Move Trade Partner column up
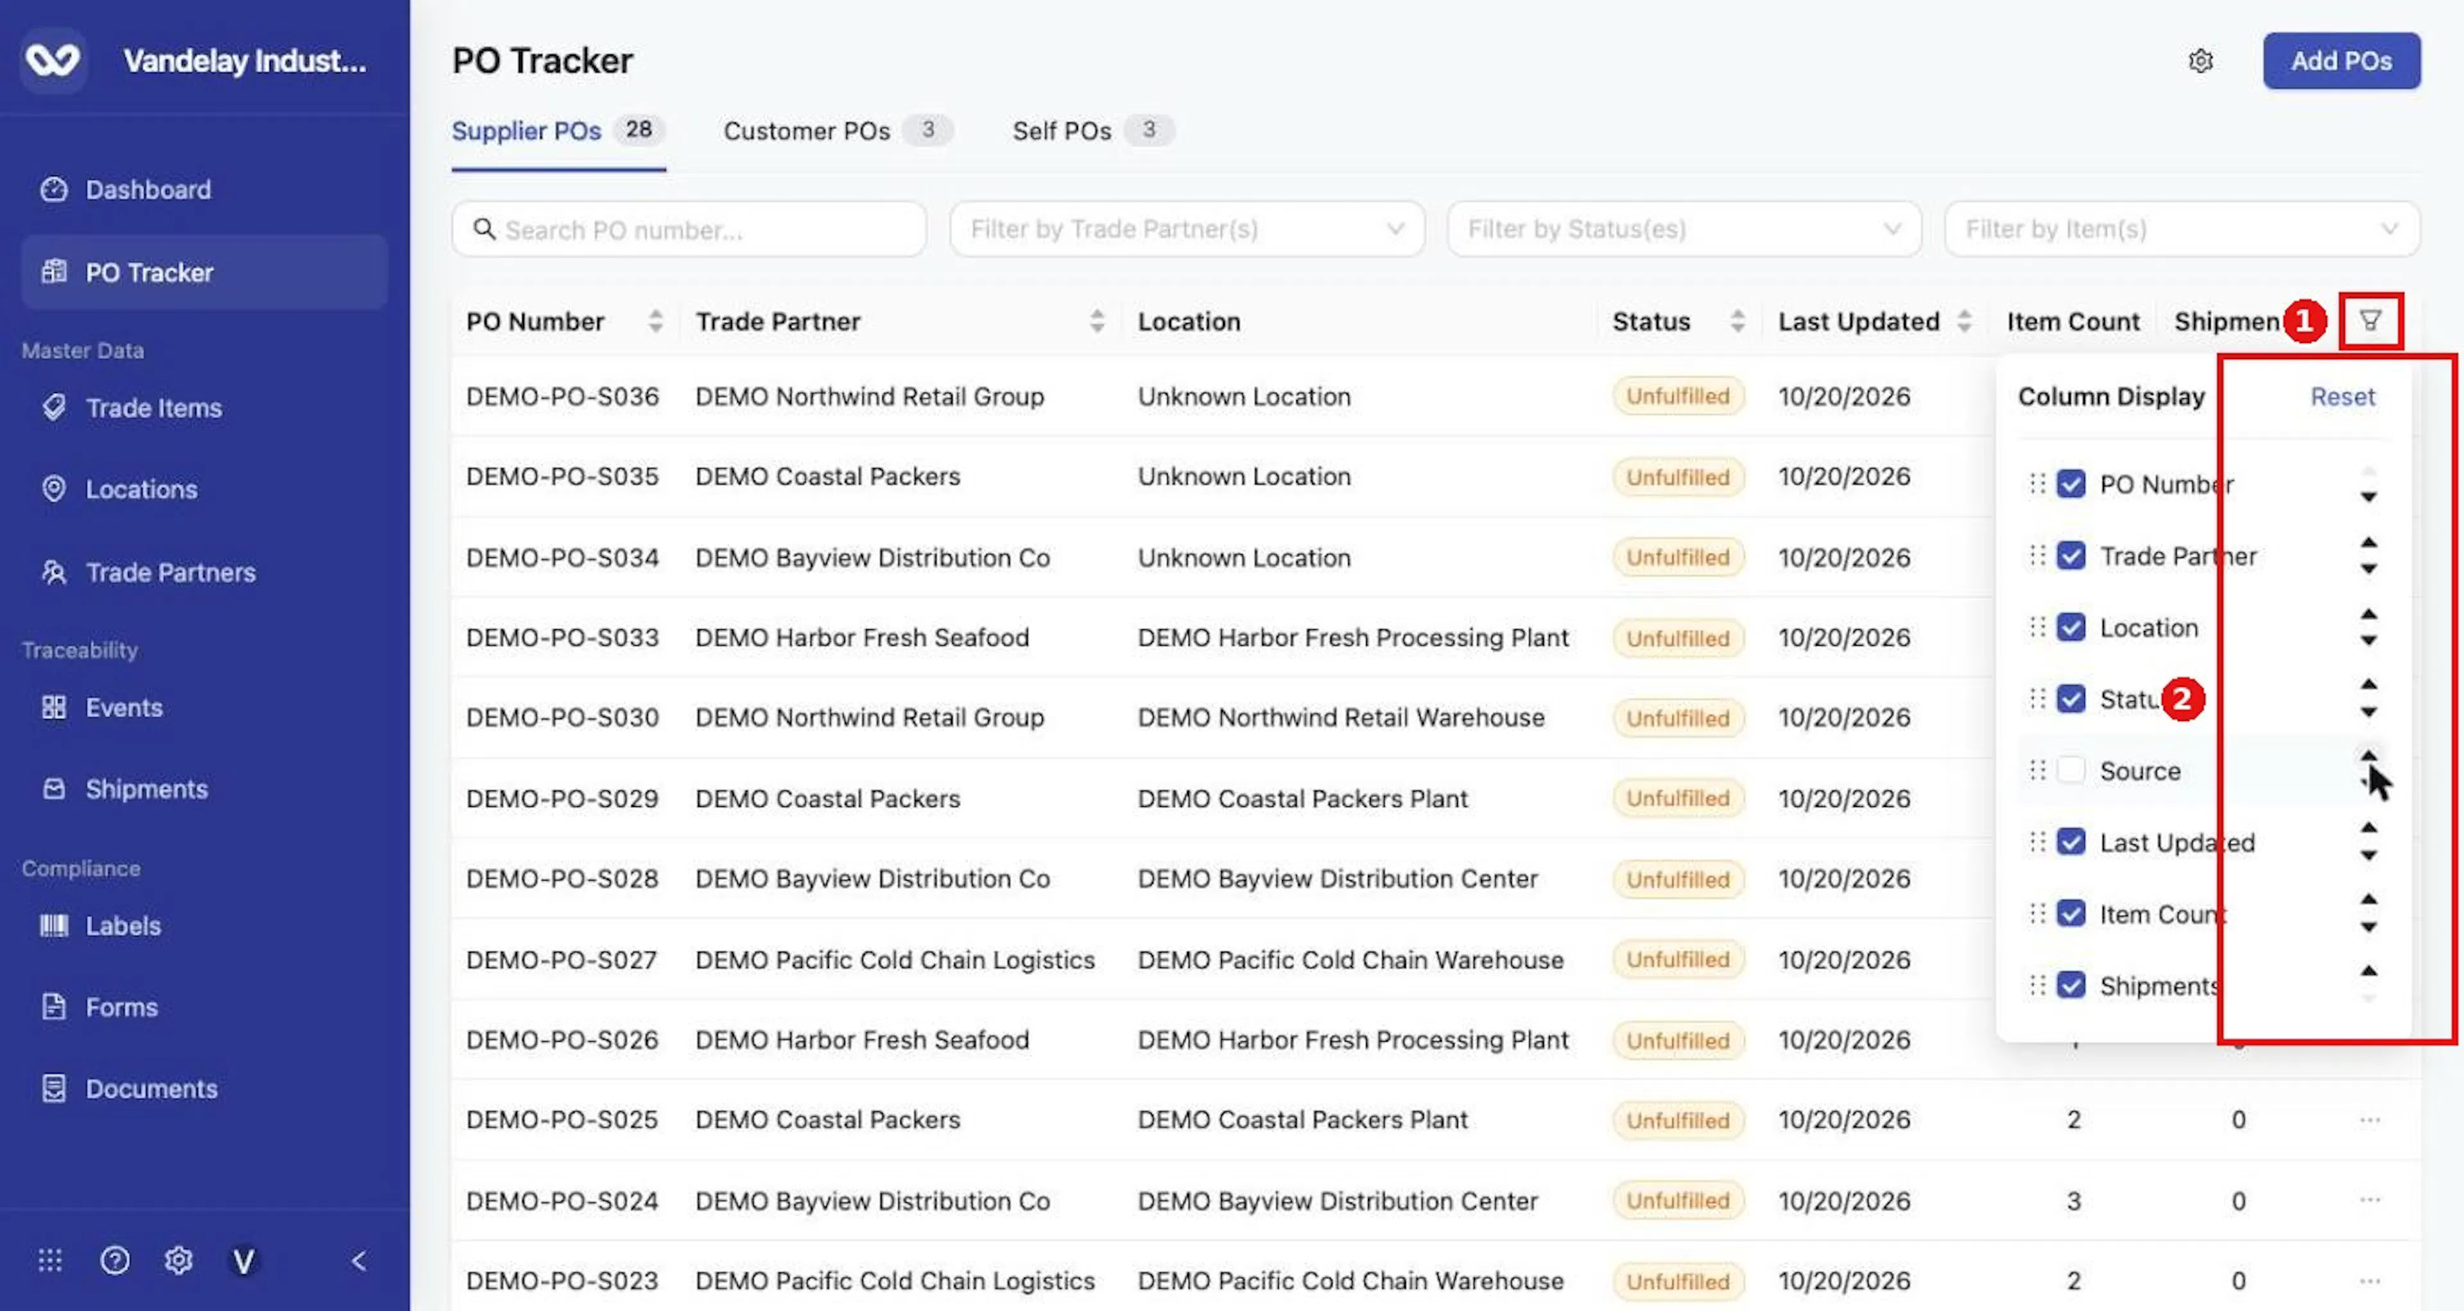This screenshot has height=1311, width=2464. (2368, 543)
